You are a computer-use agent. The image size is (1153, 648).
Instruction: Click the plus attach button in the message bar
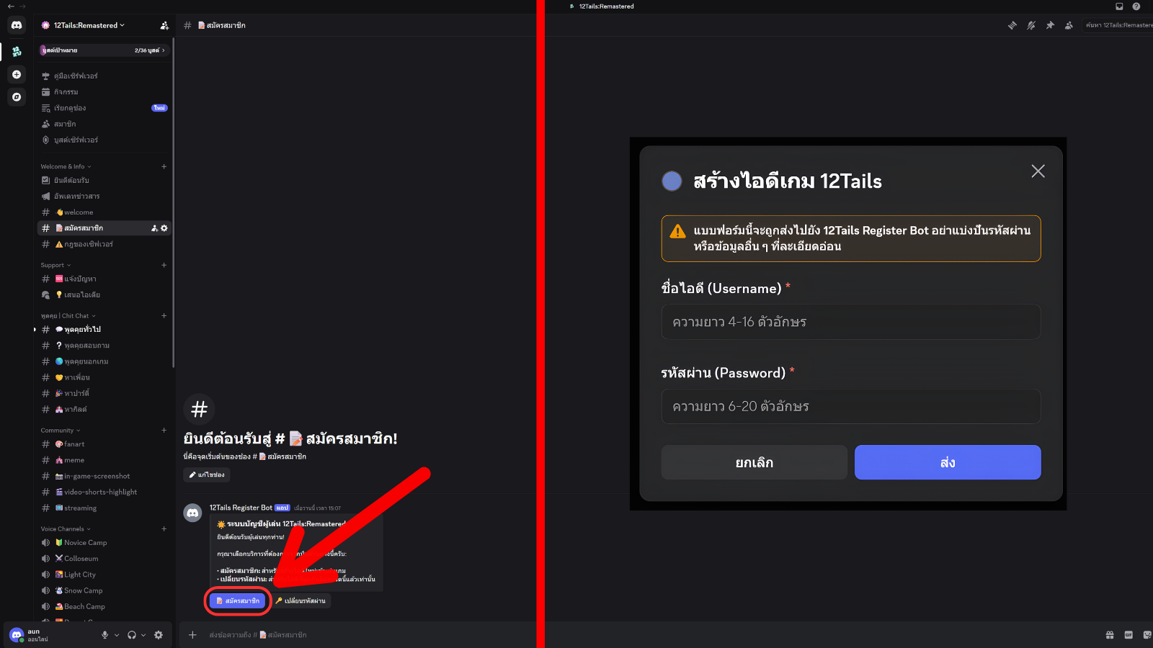[192, 635]
